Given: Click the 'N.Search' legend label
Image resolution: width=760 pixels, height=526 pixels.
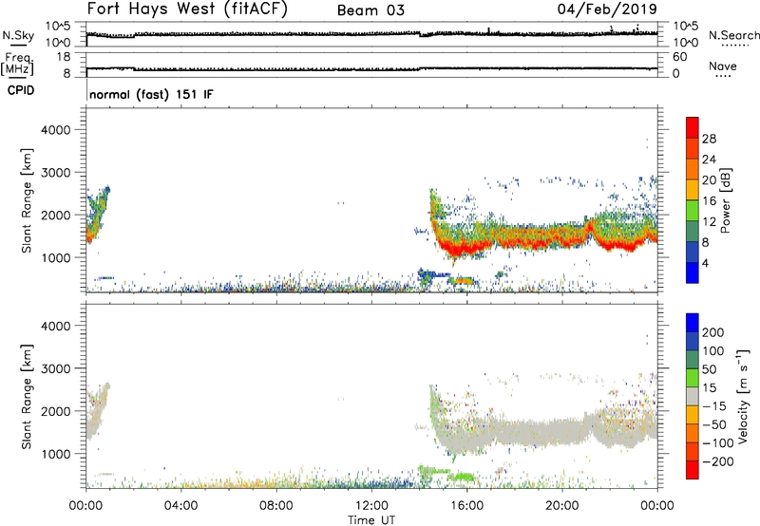Looking at the screenshot, I should pos(733,35).
